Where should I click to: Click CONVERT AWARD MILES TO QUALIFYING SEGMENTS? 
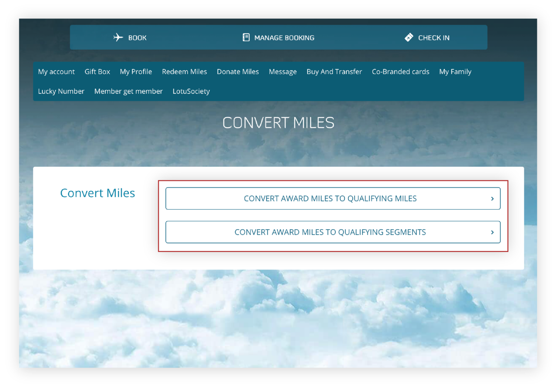pos(330,232)
